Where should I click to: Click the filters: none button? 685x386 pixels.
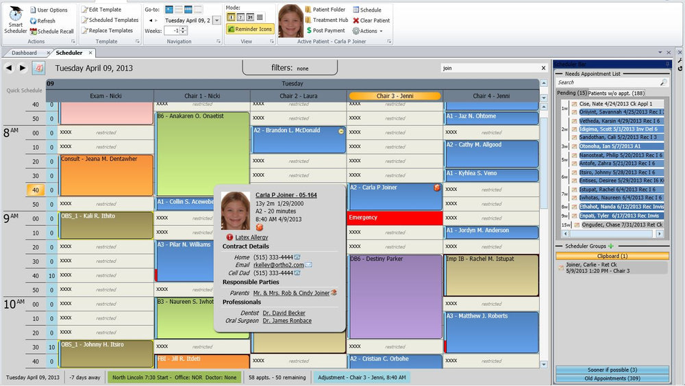290,68
